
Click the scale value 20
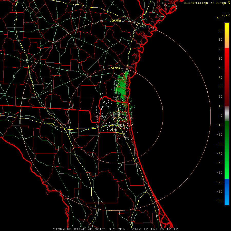(x=220, y=96)
